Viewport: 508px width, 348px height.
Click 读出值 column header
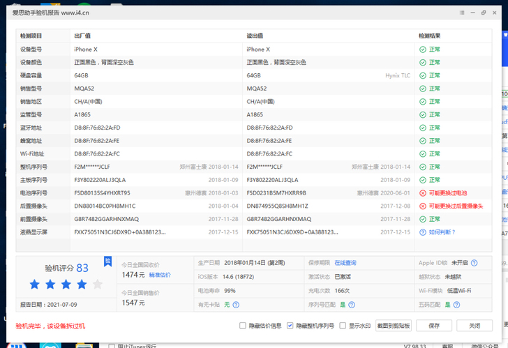255,36
